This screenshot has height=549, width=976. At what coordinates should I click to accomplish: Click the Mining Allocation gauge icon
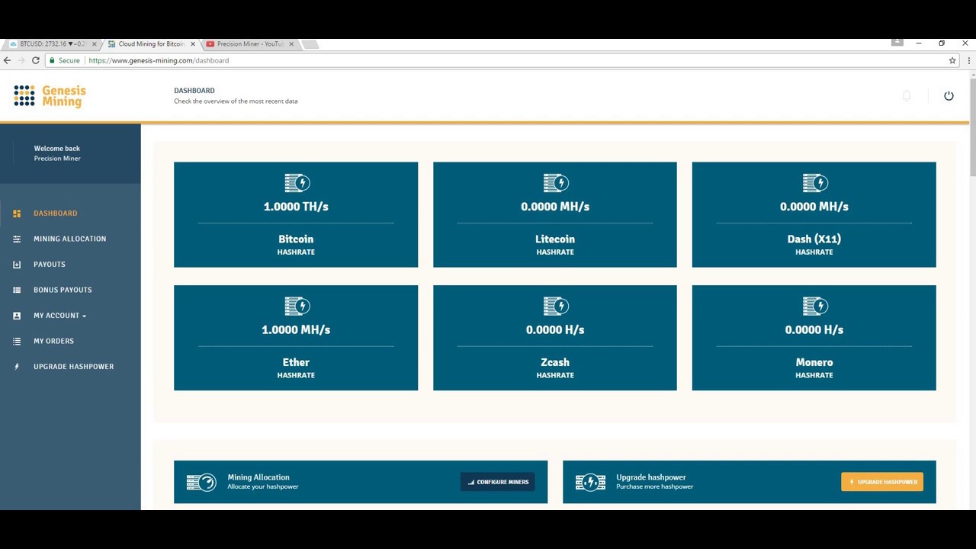click(x=201, y=482)
